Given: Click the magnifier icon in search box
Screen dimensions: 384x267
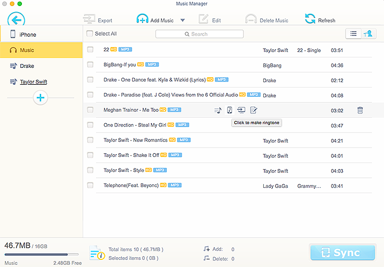Looking at the screenshot, I should point(187,34).
